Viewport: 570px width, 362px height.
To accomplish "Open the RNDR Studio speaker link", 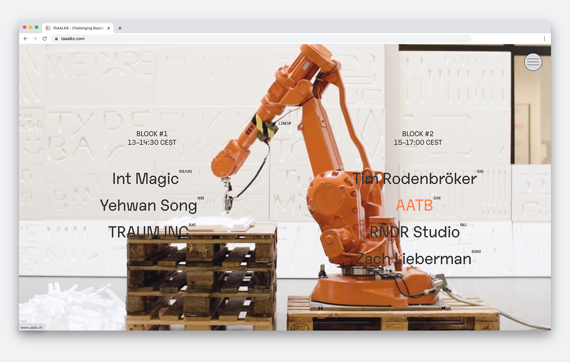I will point(414,232).
